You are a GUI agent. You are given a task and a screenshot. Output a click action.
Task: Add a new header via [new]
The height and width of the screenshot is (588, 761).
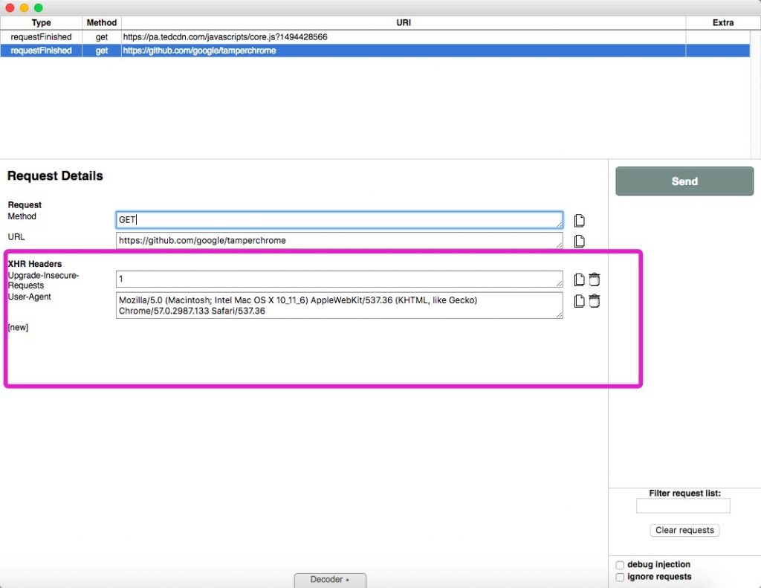click(x=18, y=328)
